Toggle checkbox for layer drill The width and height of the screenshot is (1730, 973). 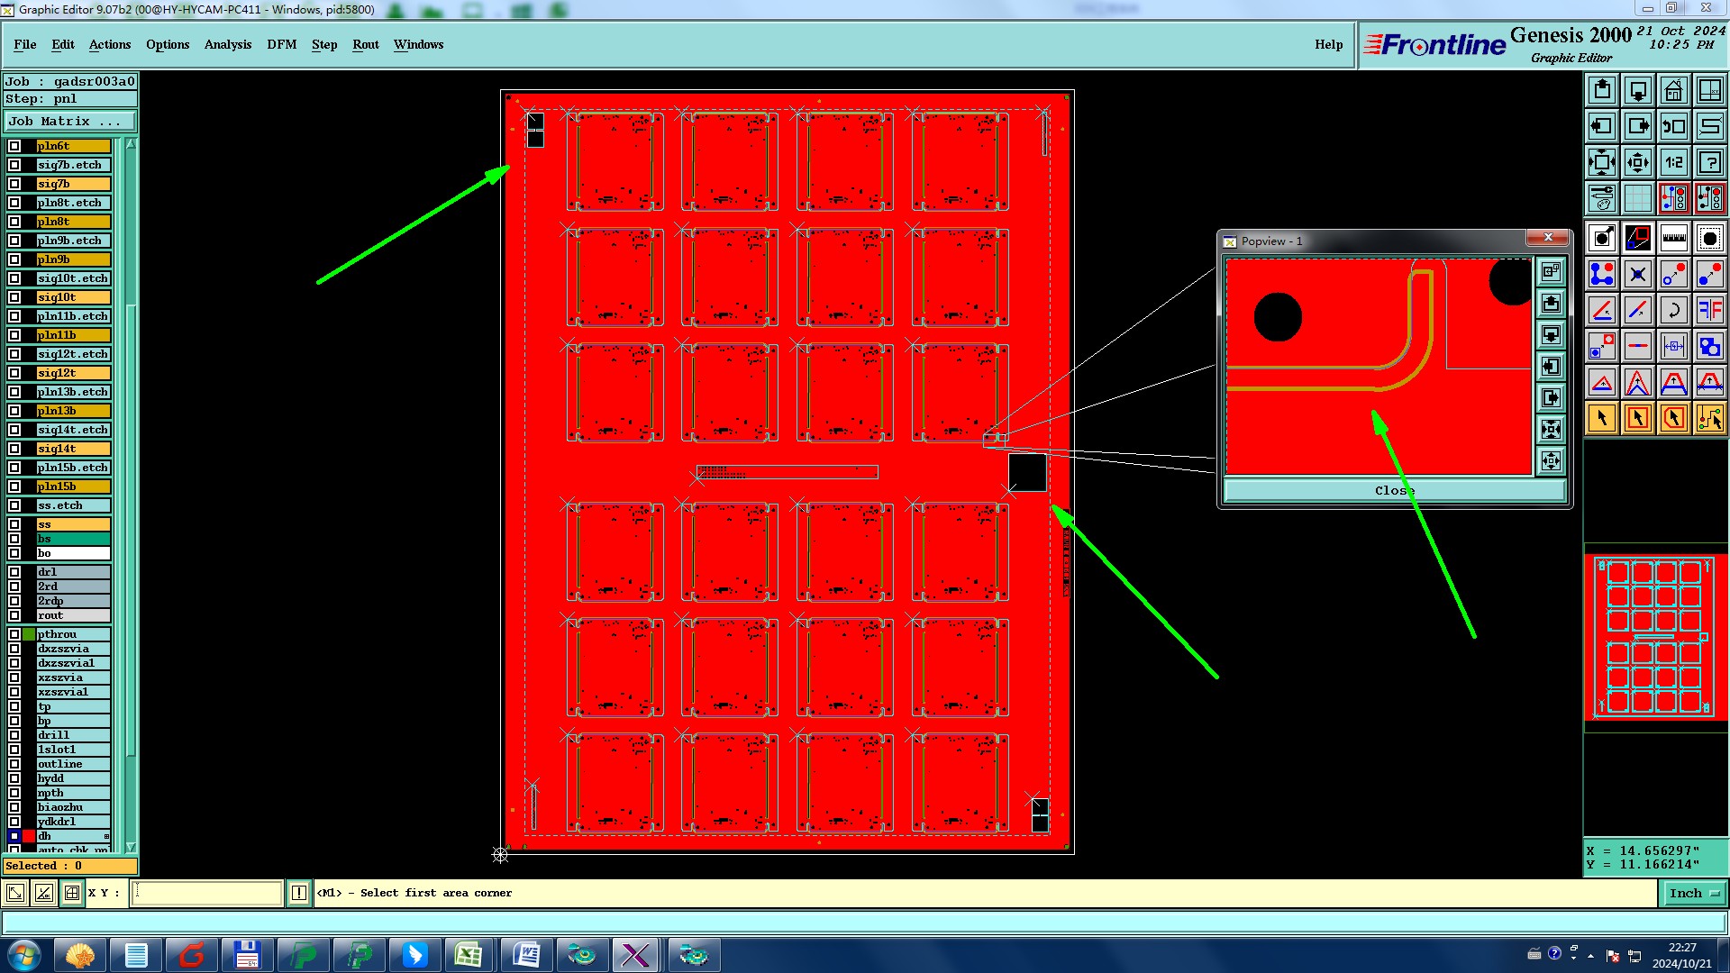point(14,735)
